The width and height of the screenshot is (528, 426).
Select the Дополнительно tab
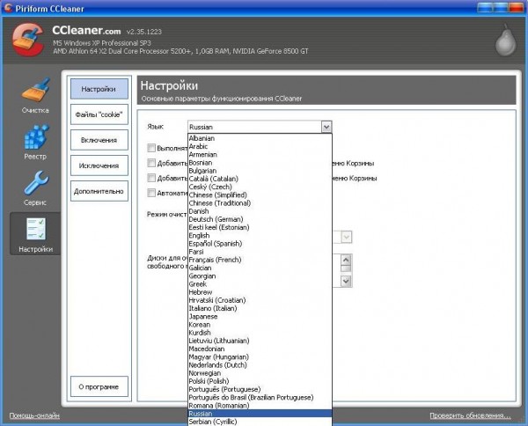pos(99,191)
